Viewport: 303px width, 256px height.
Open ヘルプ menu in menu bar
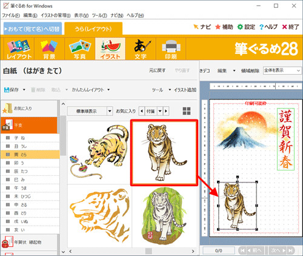(135, 15)
